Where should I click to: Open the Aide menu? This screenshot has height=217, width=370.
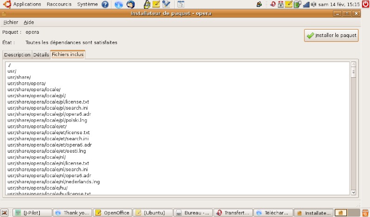[x=28, y=22]
